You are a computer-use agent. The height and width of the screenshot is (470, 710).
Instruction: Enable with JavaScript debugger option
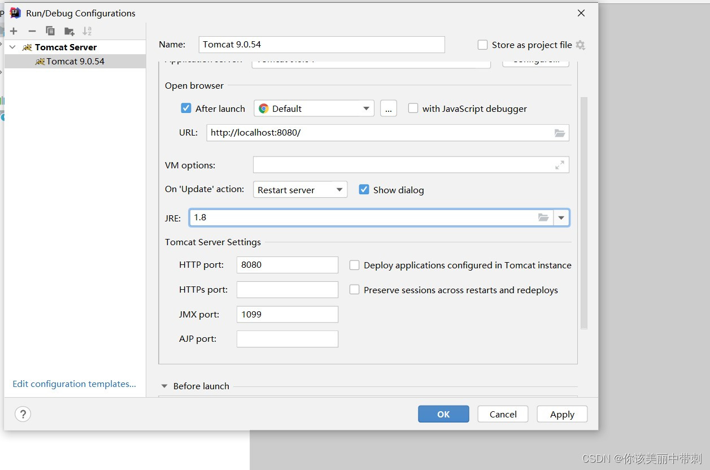coord(413,108)
